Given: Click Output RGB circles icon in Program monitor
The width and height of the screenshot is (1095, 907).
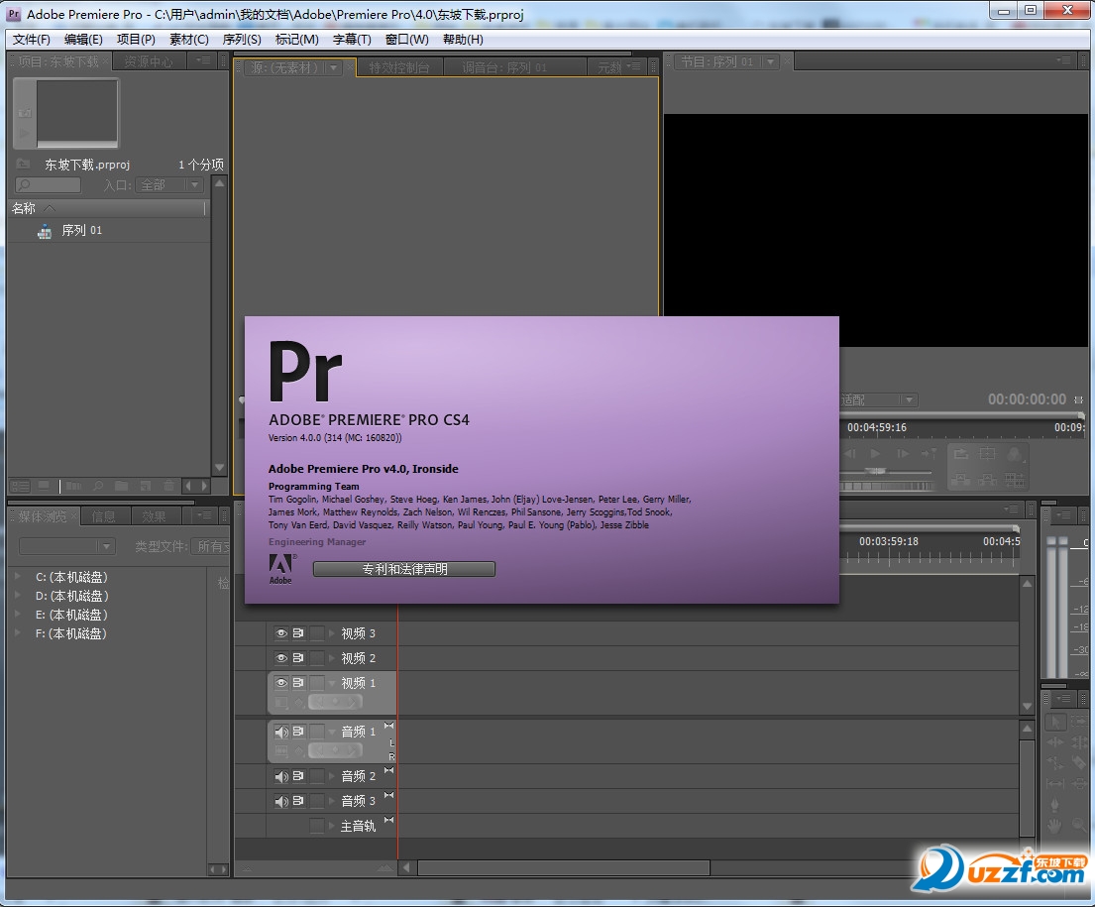Looking at the screenshot, I should point(1014,454).
